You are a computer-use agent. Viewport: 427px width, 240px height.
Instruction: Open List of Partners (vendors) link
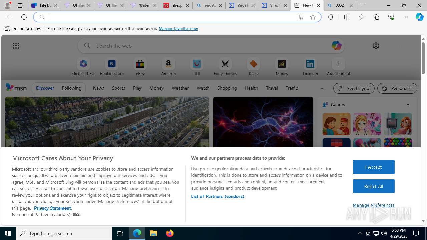click(218, 196)
